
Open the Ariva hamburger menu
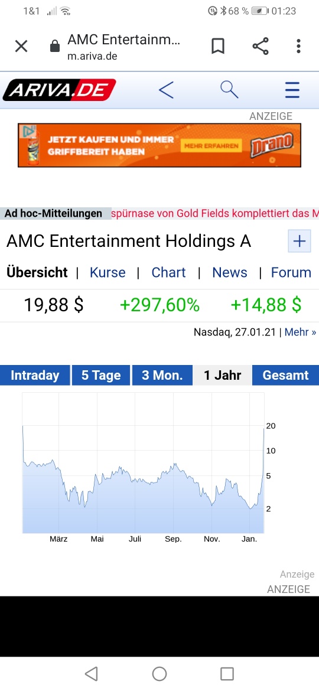coord(292,90)
